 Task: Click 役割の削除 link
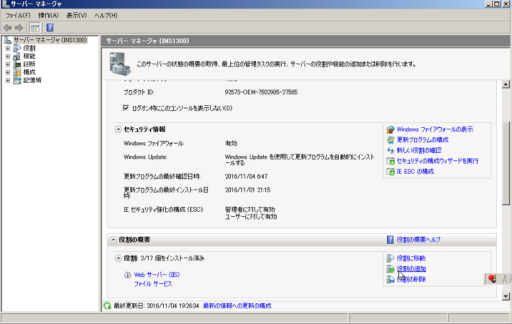pos(412,280)
